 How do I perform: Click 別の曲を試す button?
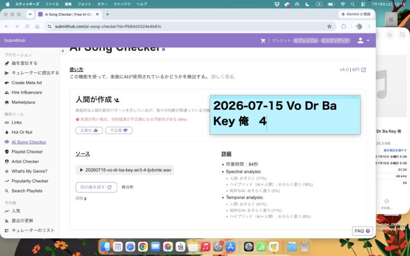click(96, 187)
